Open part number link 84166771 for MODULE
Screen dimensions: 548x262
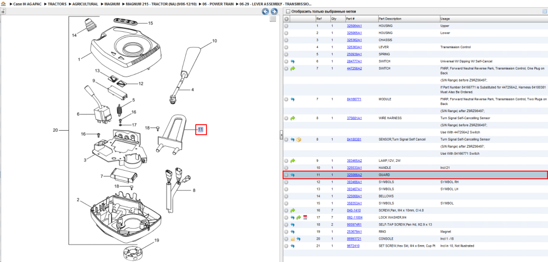click(x=353, y=100)
